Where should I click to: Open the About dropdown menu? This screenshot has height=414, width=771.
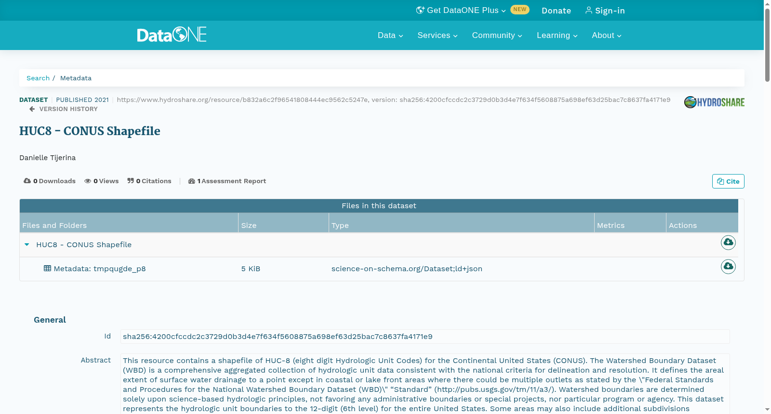pos(607,36)
